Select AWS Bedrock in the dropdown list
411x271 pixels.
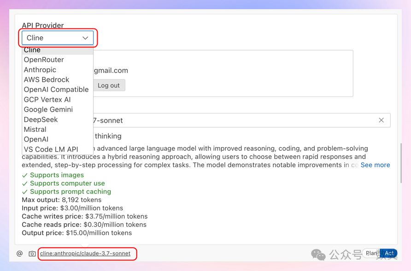58,80
